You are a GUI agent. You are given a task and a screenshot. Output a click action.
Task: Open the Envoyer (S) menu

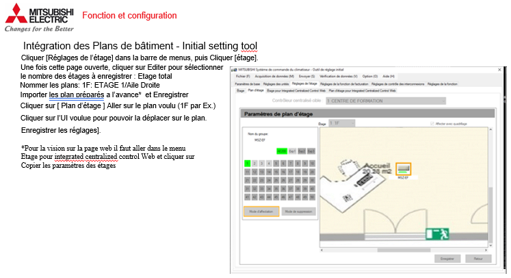pos(306,77)
